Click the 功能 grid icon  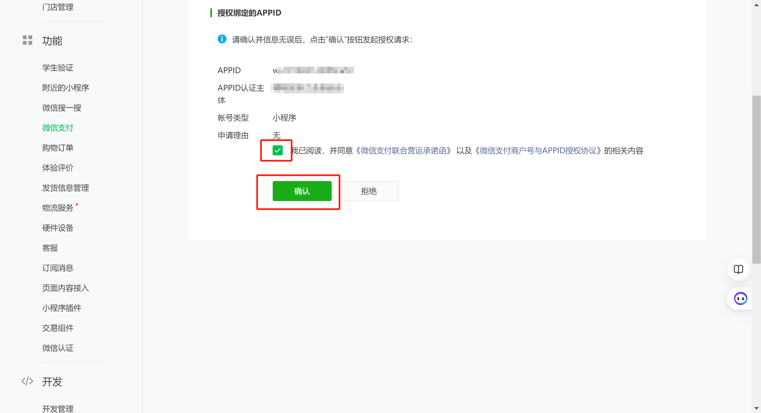coord(28,40)
